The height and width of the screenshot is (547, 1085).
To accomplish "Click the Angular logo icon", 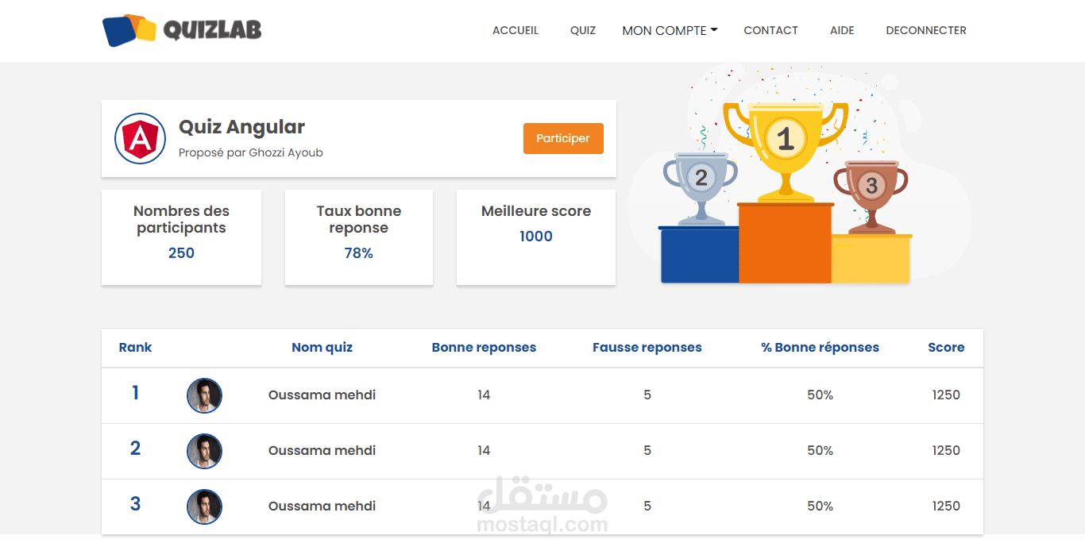I will (x=140, y=139).
